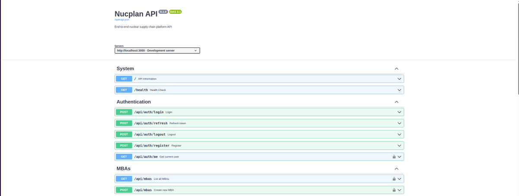Click the GET badge for List all MBAs
Screen dimensions: 519x196
[124, 179]
